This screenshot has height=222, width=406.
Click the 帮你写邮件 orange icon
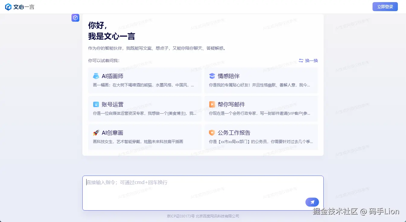(212, 104)
